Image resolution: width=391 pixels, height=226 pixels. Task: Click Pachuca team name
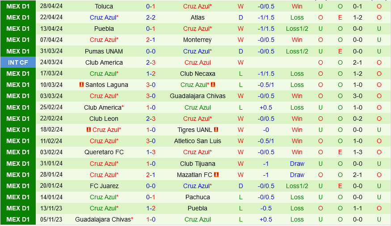point(198,197)
